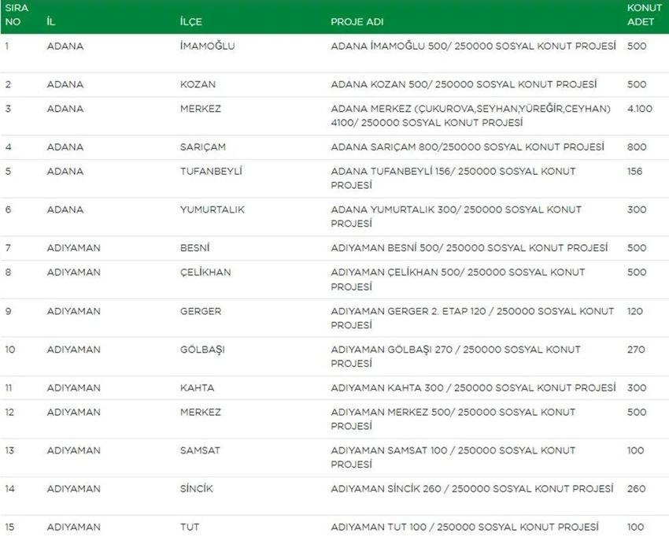
Task: Click the ADIYAMAN GERGER 2. ETAP project
Action: pos(472,318)
